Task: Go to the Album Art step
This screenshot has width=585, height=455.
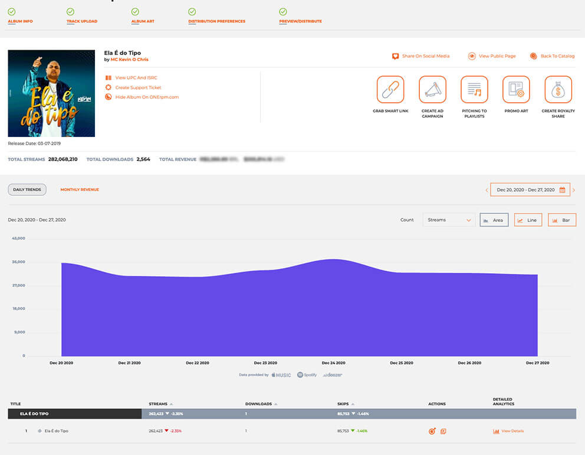Action: point(143,21)
